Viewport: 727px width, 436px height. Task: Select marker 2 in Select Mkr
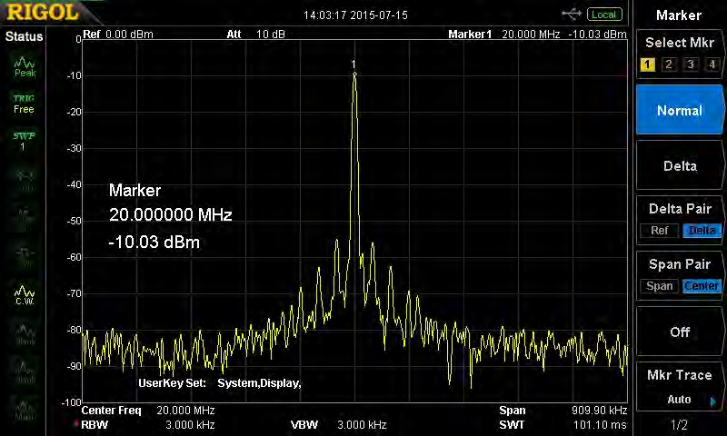(x=669, y=64)
